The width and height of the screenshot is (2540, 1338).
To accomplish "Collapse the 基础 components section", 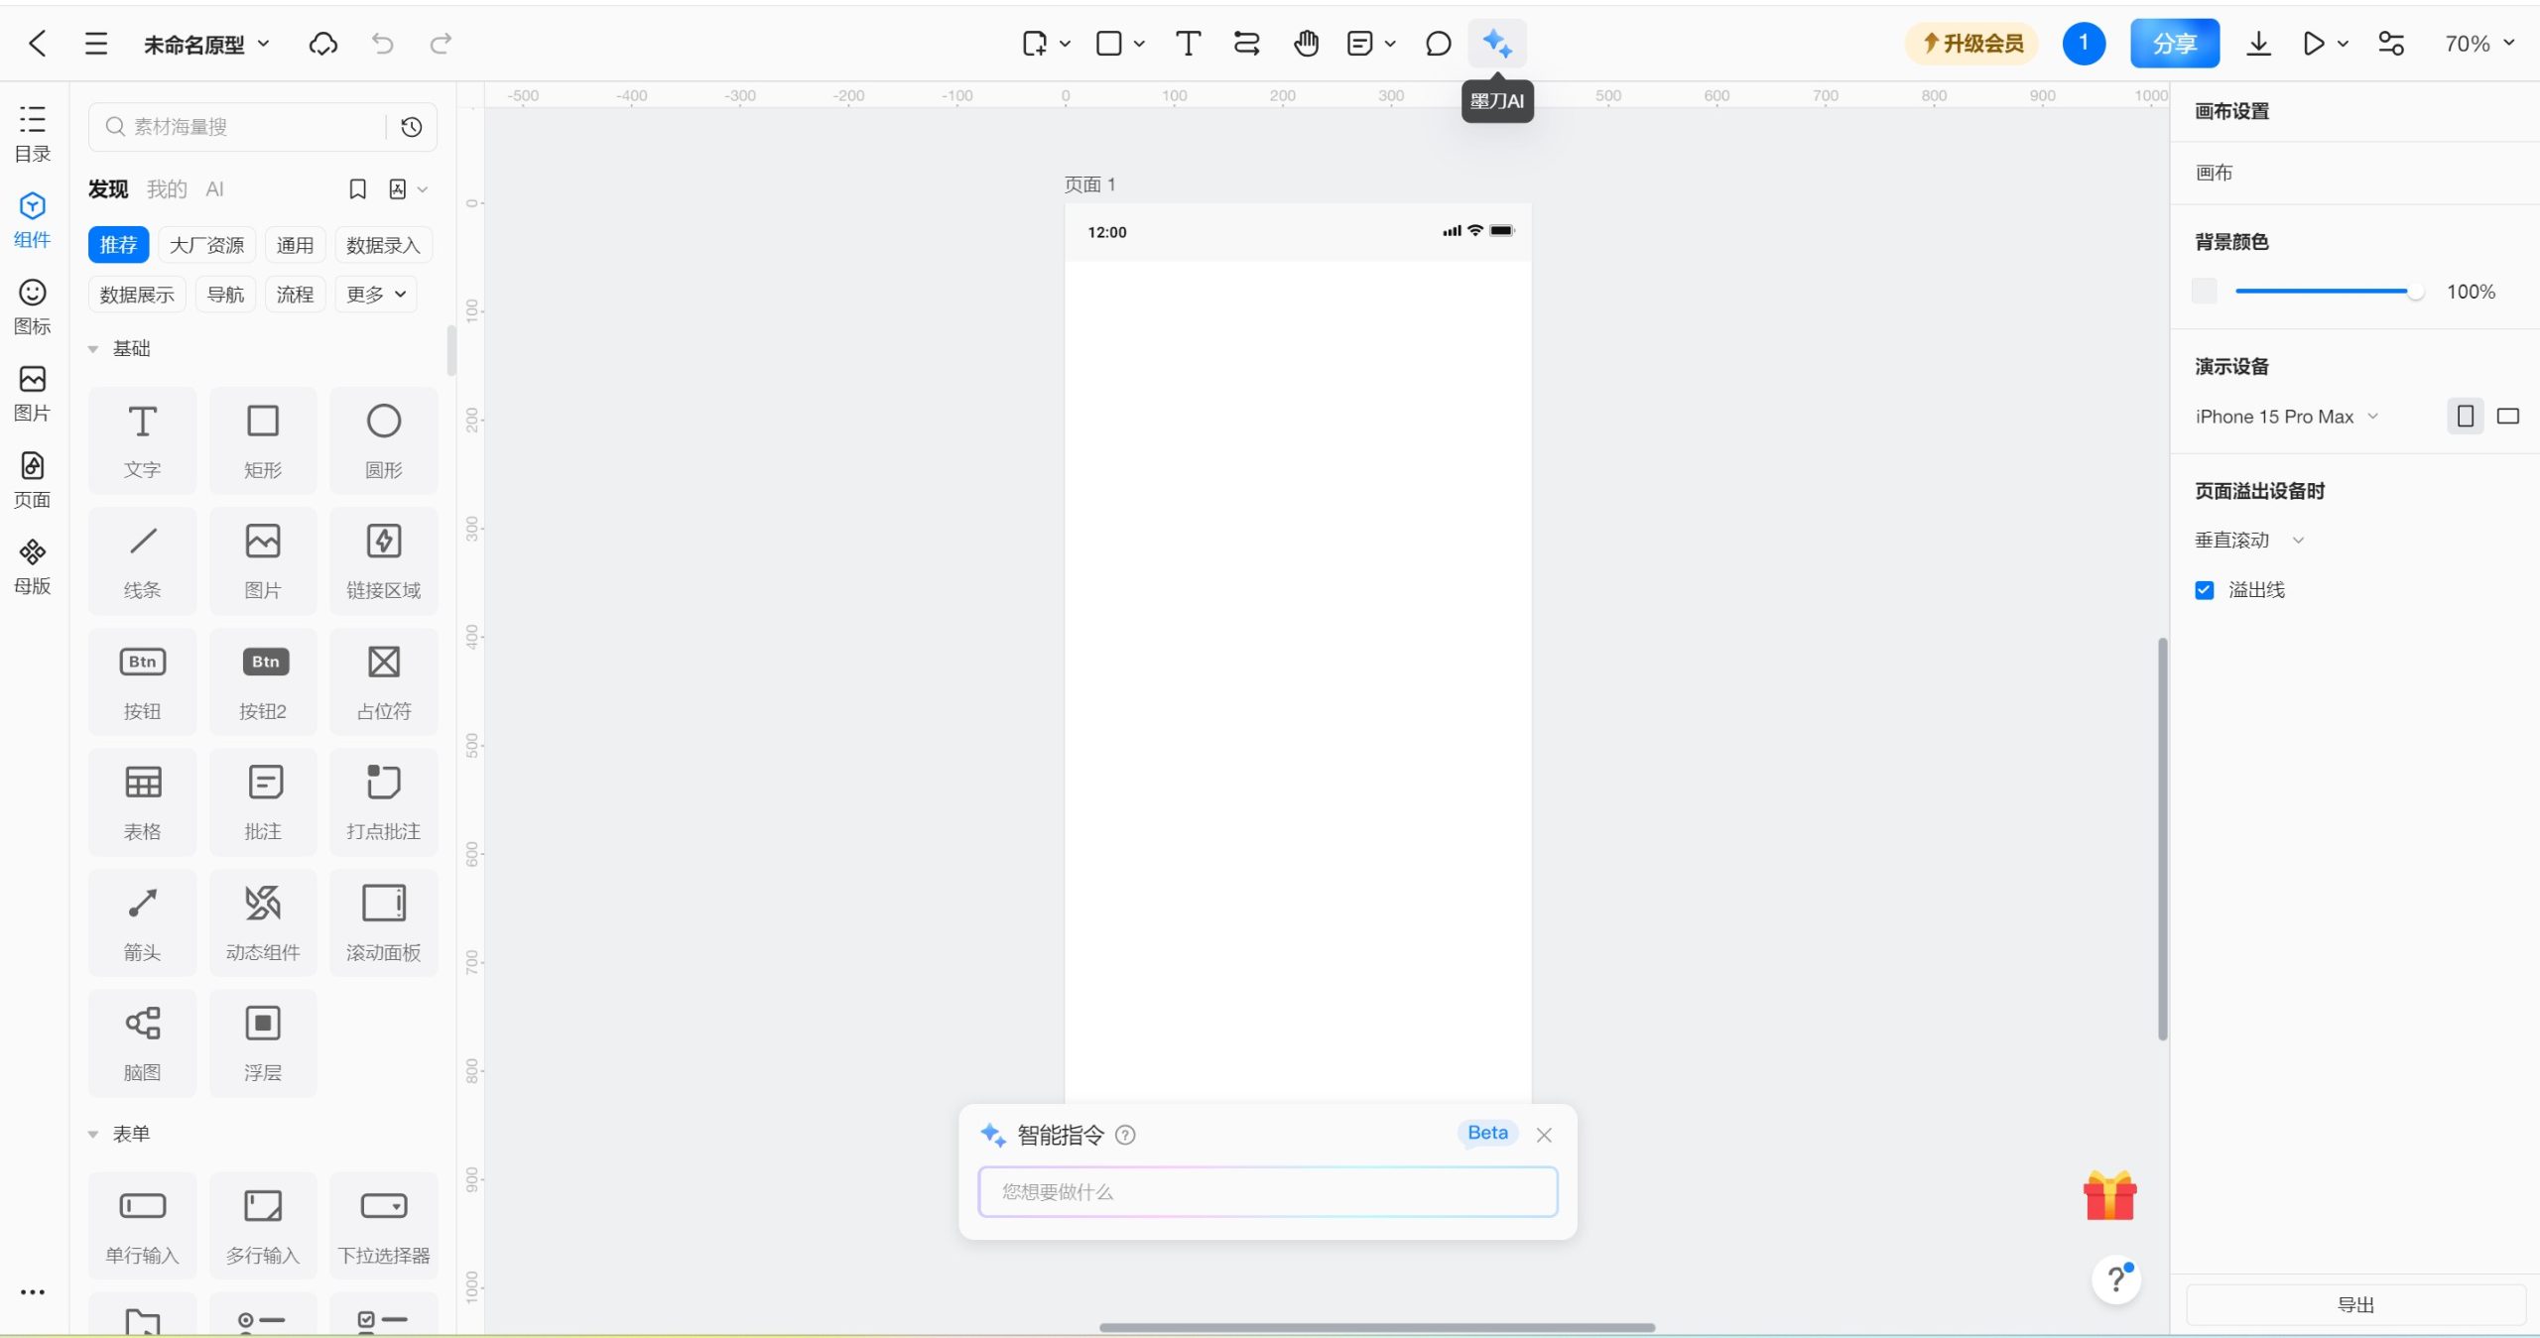I will tap(93, 349).
